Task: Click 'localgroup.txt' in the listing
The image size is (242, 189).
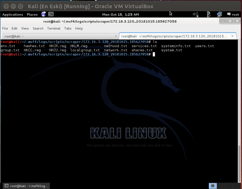Action: [x=85, y=50]
